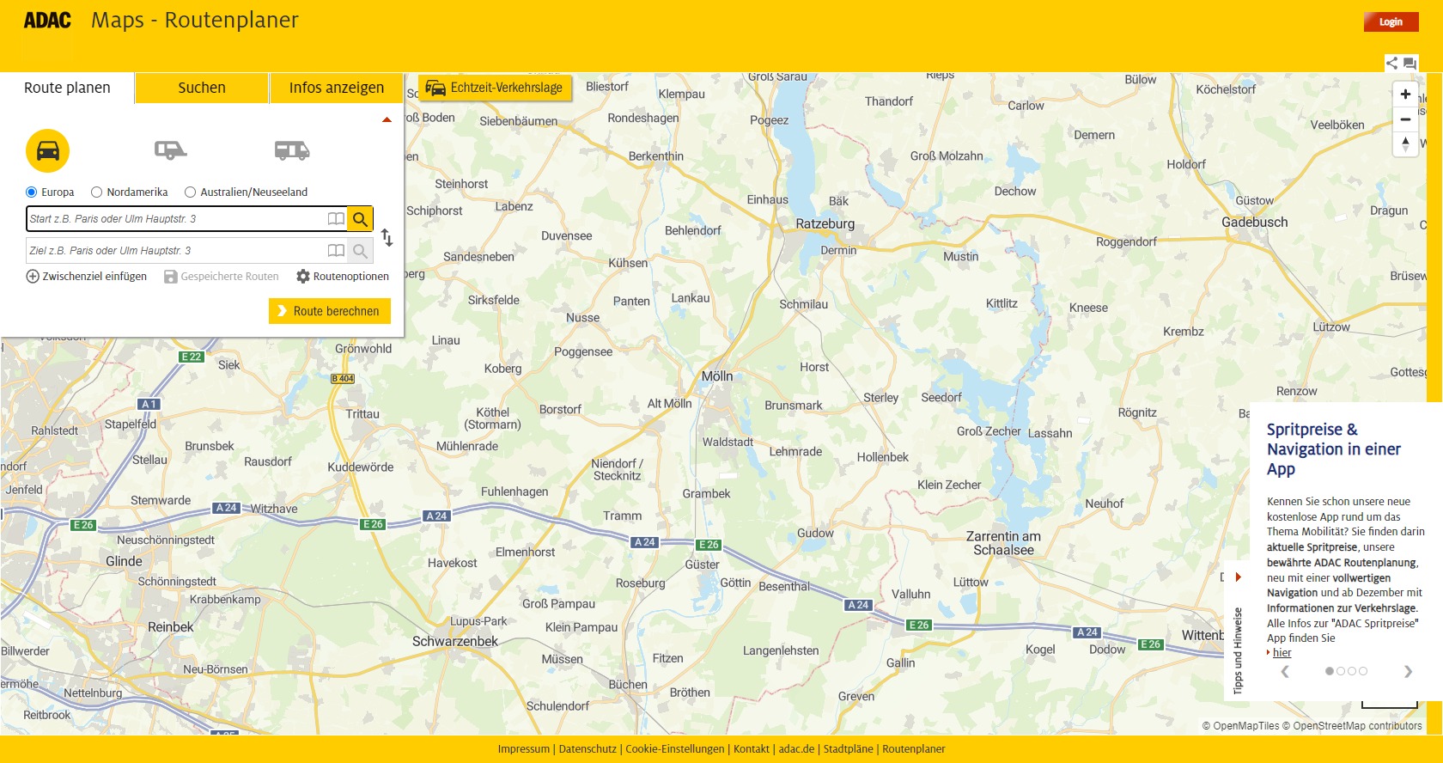
Task: Open the Routenplaner footer link
Action: click(914, 749)
